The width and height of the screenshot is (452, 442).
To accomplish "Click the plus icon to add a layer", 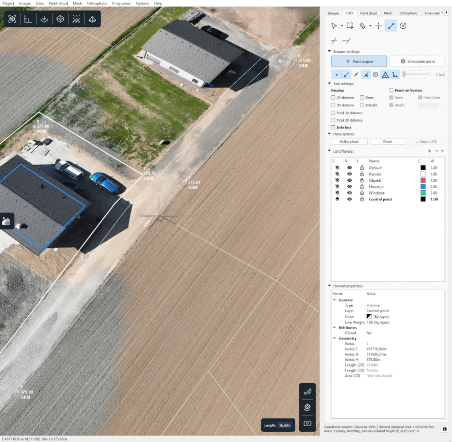I will coord(429,151).
